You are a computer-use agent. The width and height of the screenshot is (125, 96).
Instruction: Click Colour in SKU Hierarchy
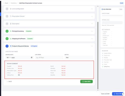click(x=104, y=41)
